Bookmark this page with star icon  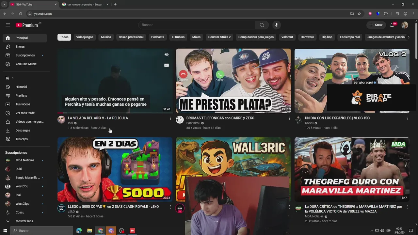pos(359,14)
